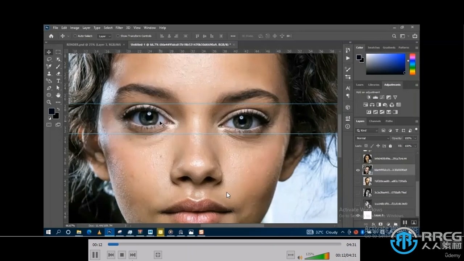Select the Lasso tool
This screenshot has width=464, height=261.
tap(49, 59)
